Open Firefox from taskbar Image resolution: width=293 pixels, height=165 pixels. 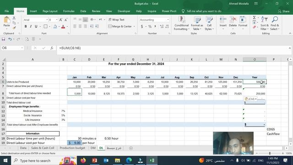click(83, 160)
